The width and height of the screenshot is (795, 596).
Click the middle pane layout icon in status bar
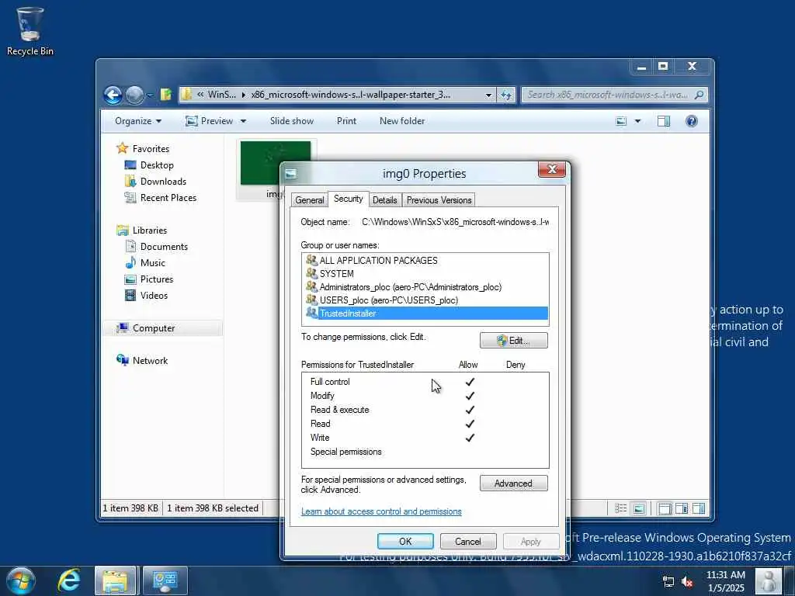click(682, 508)
